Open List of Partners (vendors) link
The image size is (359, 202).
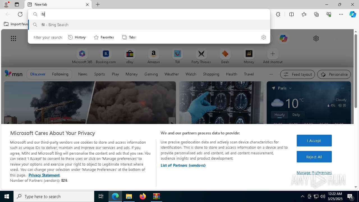point(183,165)
